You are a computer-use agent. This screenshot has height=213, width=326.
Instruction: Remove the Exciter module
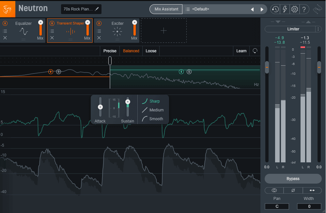pyautogui.click(x=99, y=38)
